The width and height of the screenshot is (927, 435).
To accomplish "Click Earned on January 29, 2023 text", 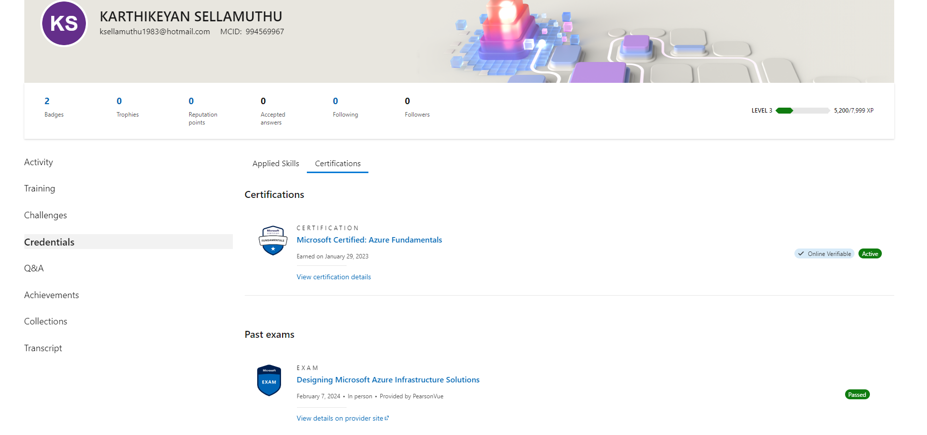I will click(333, 256).
